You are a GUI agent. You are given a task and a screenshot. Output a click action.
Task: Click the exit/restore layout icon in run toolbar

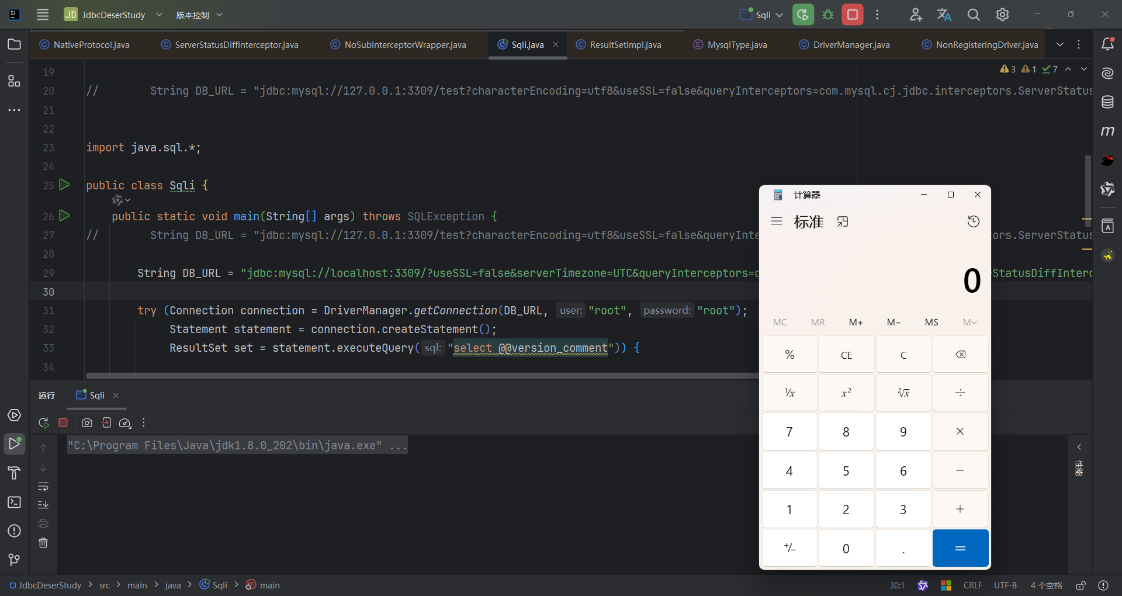[106, 422]
